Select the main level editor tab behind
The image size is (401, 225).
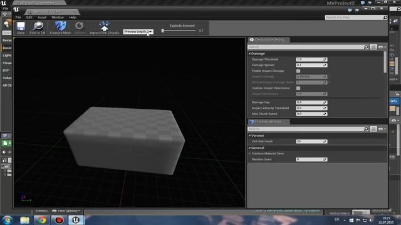38,2
